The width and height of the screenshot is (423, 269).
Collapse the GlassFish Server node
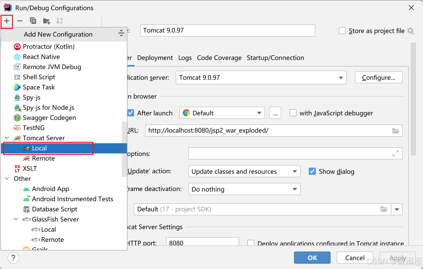[x=16, y=219]
